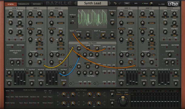
Task: Load the previous patch with the left arrow
Action: click(75, 3)
